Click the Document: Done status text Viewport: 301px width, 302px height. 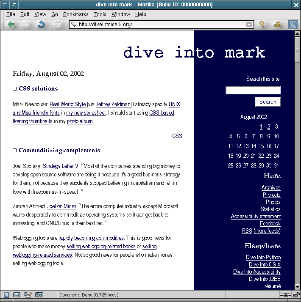coord(89,295)
